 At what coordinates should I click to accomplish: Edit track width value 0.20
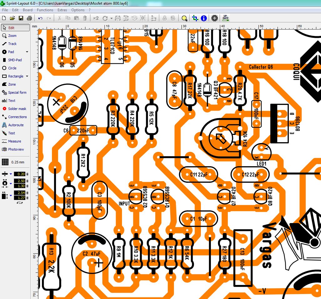[20, 174]
